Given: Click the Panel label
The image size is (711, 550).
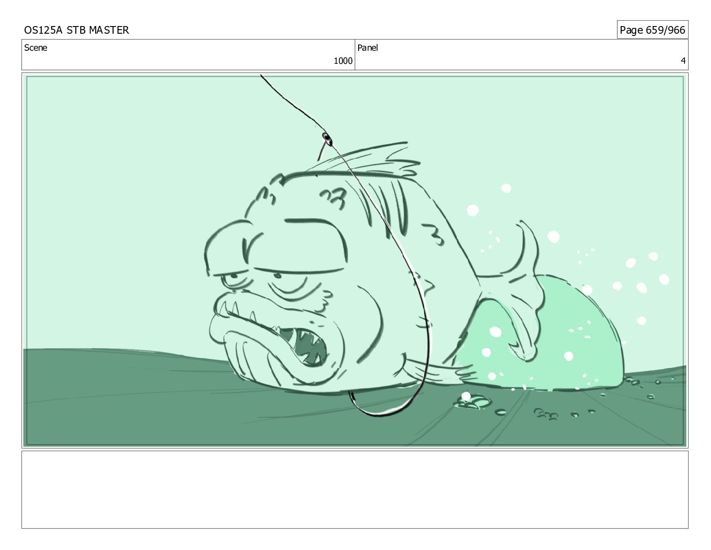Looking at the screenshot, I should pyautogui.click(x=368, y=48).
